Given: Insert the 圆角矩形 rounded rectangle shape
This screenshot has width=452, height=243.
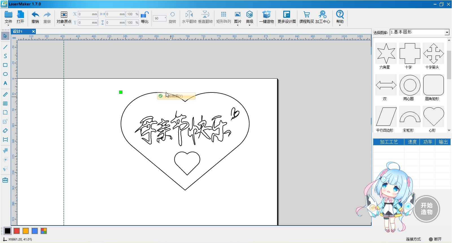Looking at the screenshot, I should pyautogui.click(x=433, y=85).
